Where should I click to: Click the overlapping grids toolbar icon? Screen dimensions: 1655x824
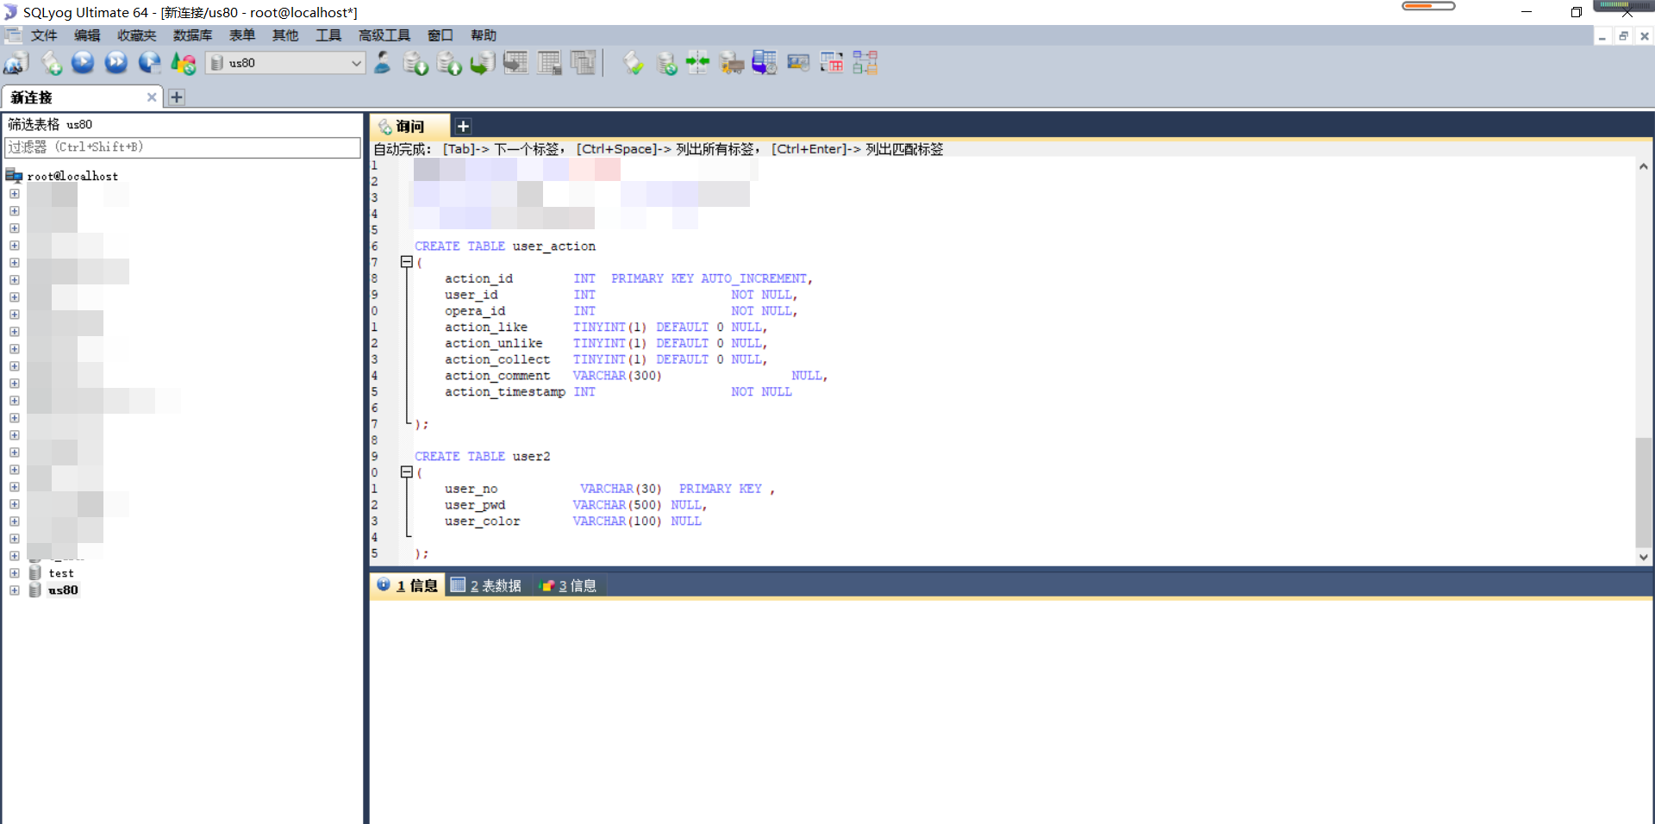[x=583, y=63]
